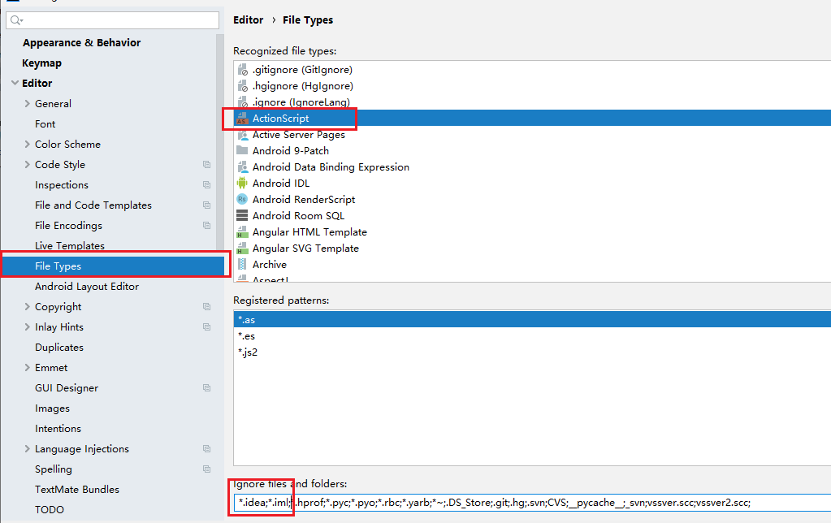
Task: Open Intentions settings page
Action: pyautogui.click(x=58, y=428)
